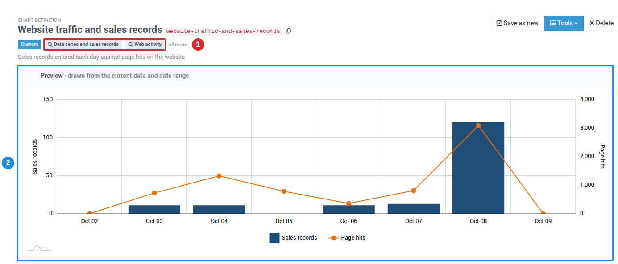Click the dark blue Sales records legend swatch

coord(274,238)
